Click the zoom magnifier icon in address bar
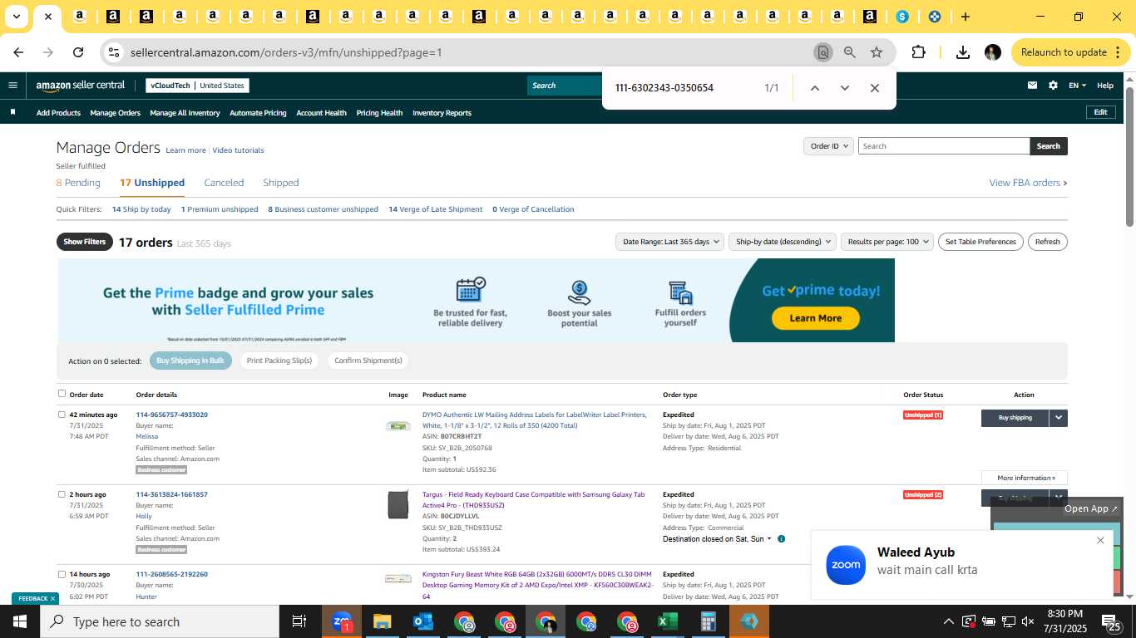 pos(849,52)
